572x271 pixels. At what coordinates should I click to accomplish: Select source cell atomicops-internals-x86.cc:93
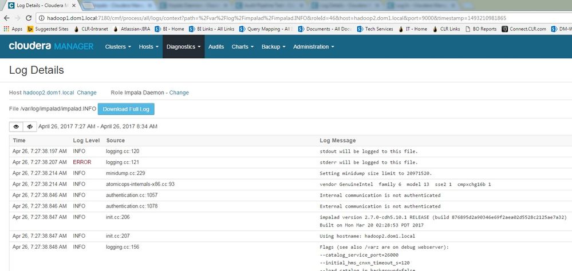click(140, 184)
